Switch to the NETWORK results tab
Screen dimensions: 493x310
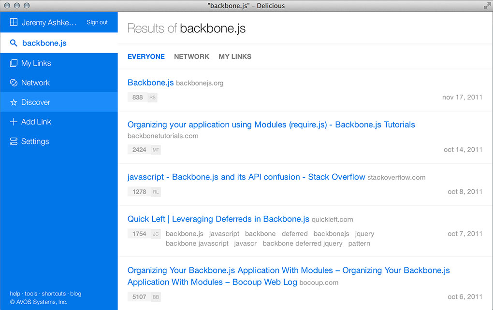tap(191, 56)
